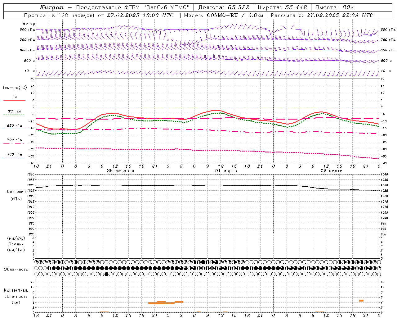This screenshot has width=397, height=318.
Task: Click the green dotted dew point curve
Action: 207,115
